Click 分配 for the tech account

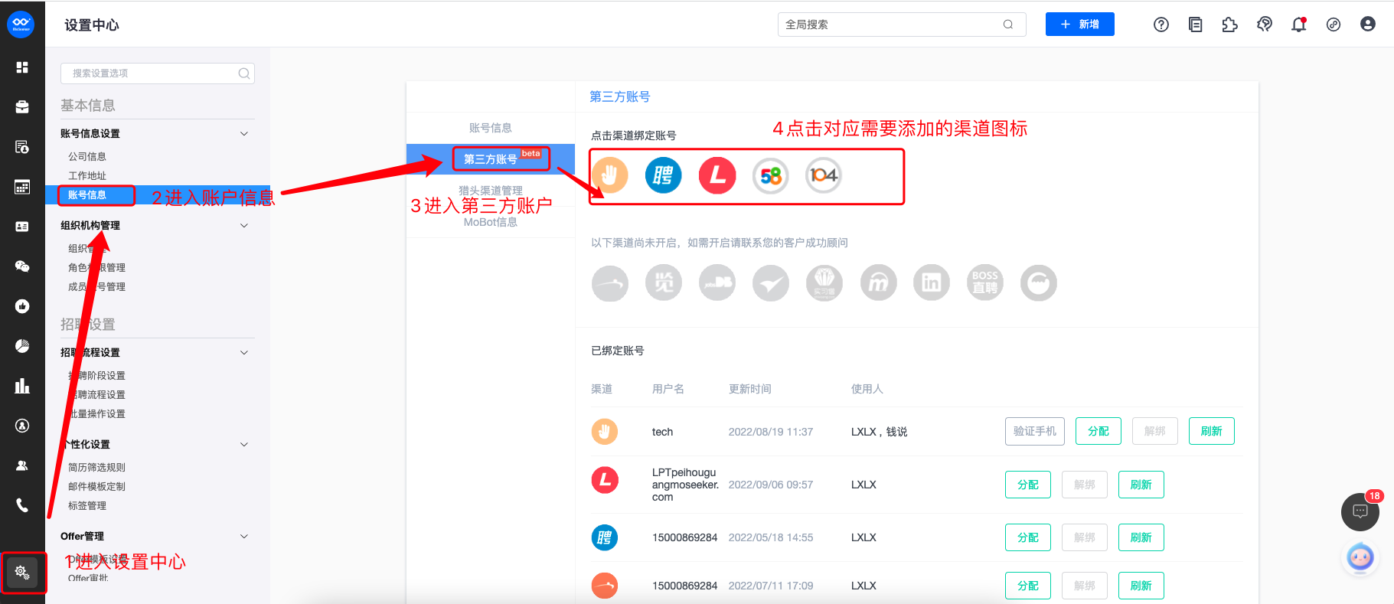[1099, 431]
